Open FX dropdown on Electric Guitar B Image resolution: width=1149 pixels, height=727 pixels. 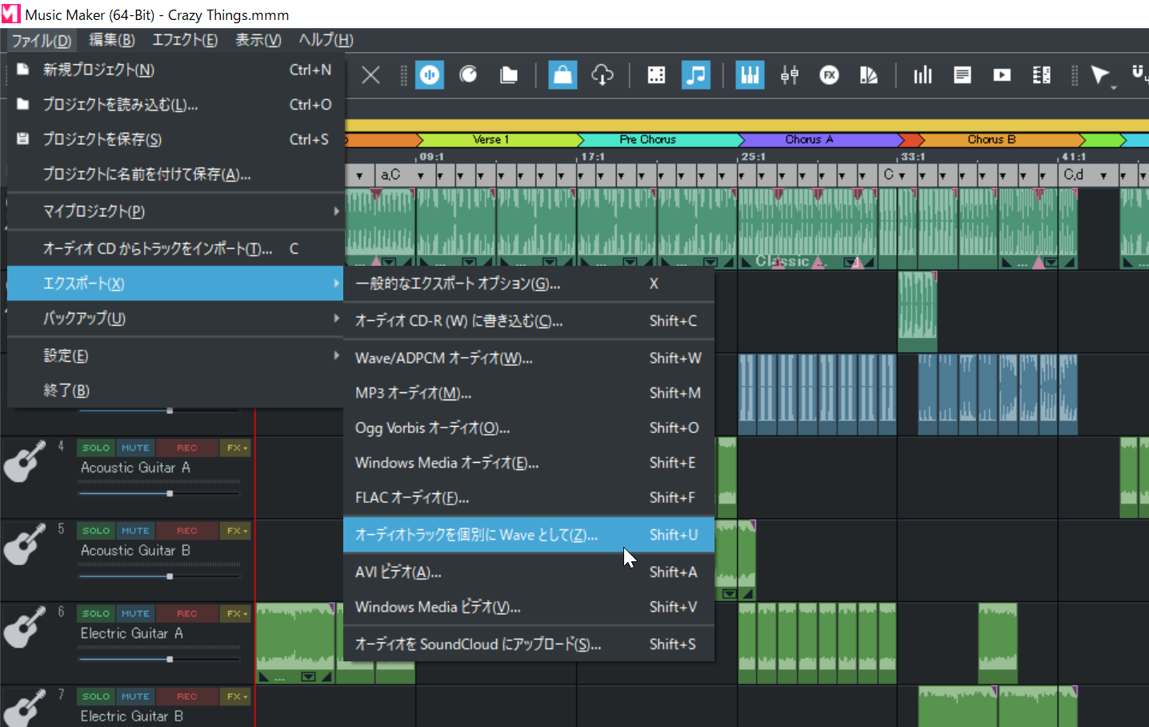pyautogui.click(x=236, y=697)
